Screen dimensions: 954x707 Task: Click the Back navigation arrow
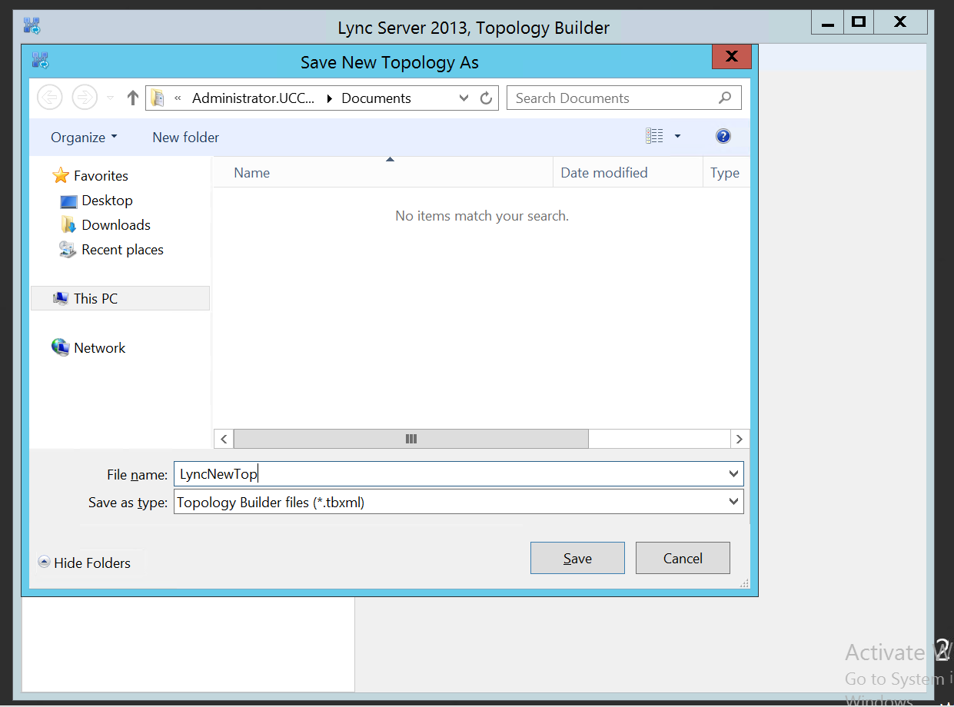(x=50, y=98)
